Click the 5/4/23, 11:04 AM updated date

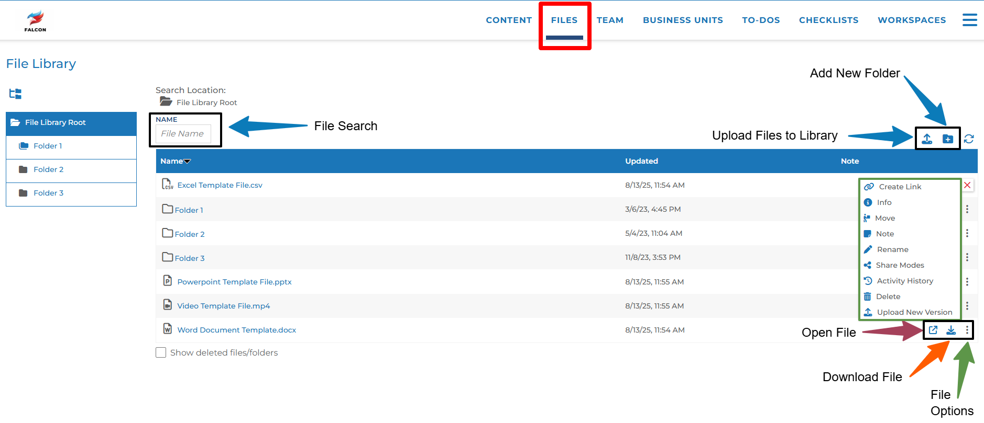(653, 233)
